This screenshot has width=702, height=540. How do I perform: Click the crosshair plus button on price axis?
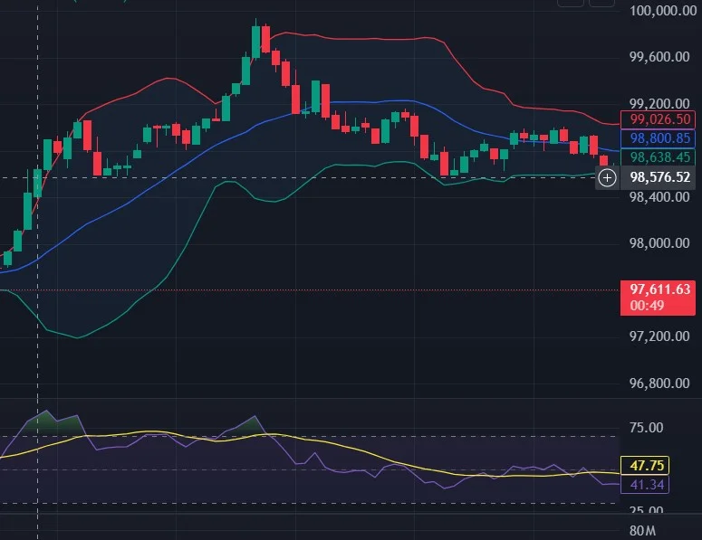click(607, 178)
